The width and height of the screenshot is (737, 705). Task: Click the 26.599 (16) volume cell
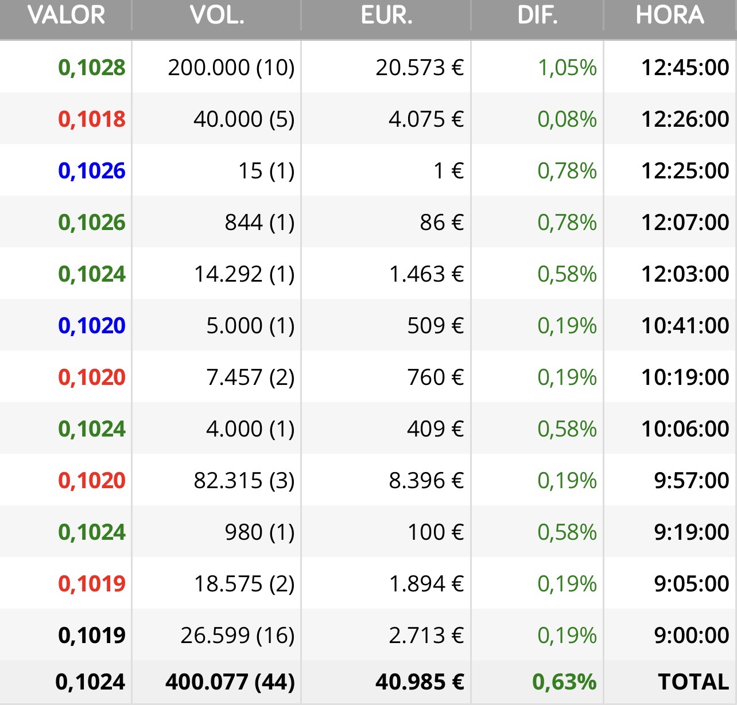tap(237, 636)
